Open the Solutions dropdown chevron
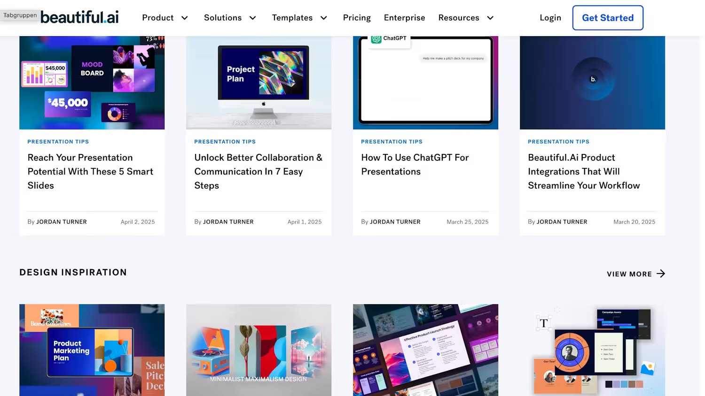Screen dimensions: 705x396 tap(252, 18)
